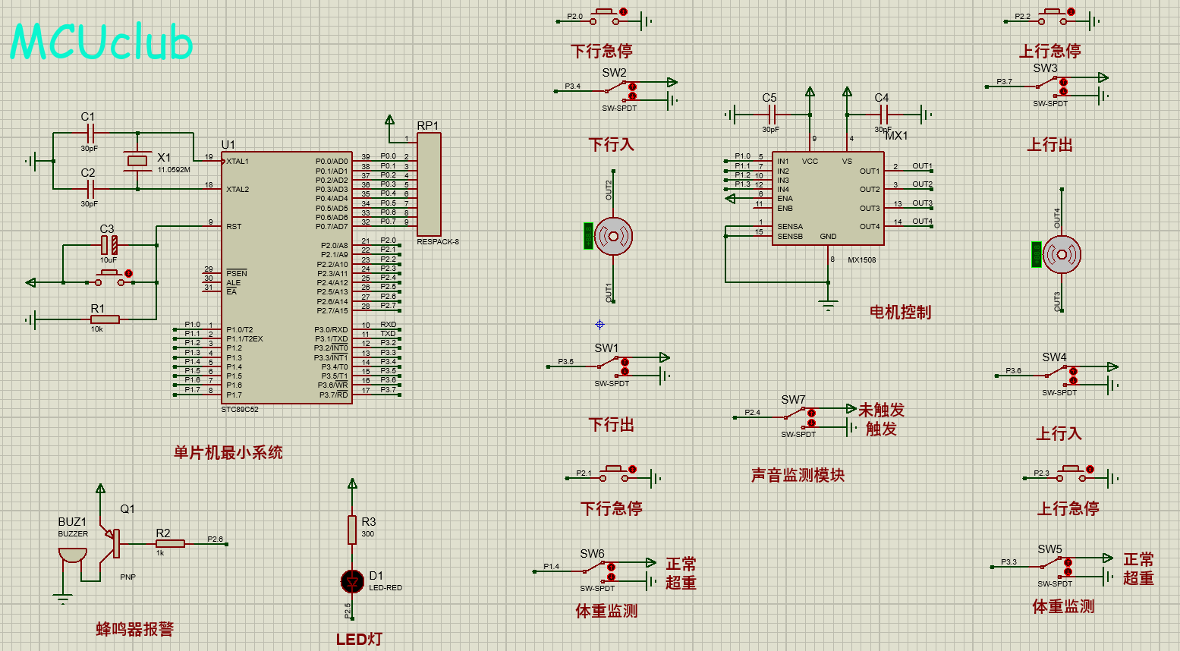Screen dimensions: 1180x651
Task: Click the 体重监测 label under SW6
Action: [x=606, y=611]
